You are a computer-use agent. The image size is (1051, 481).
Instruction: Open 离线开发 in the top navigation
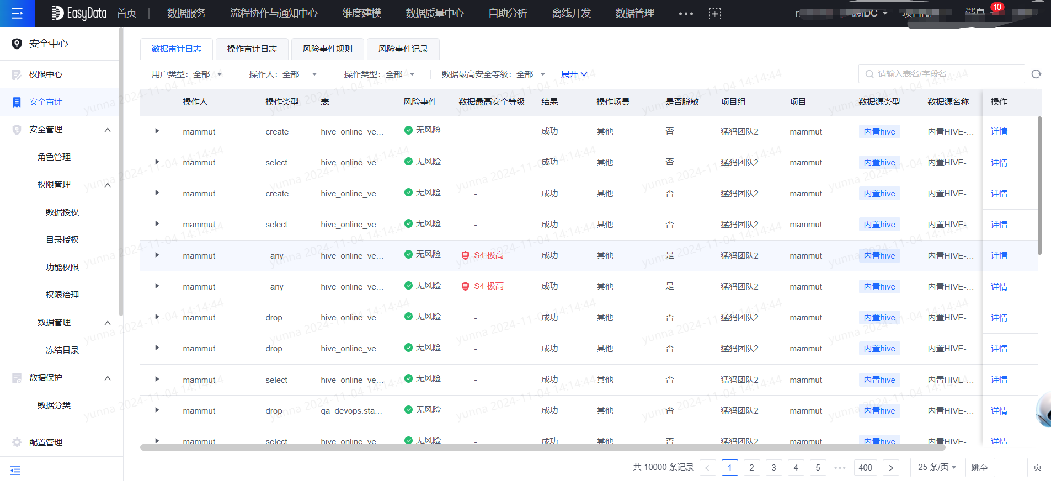click(572, 13)
